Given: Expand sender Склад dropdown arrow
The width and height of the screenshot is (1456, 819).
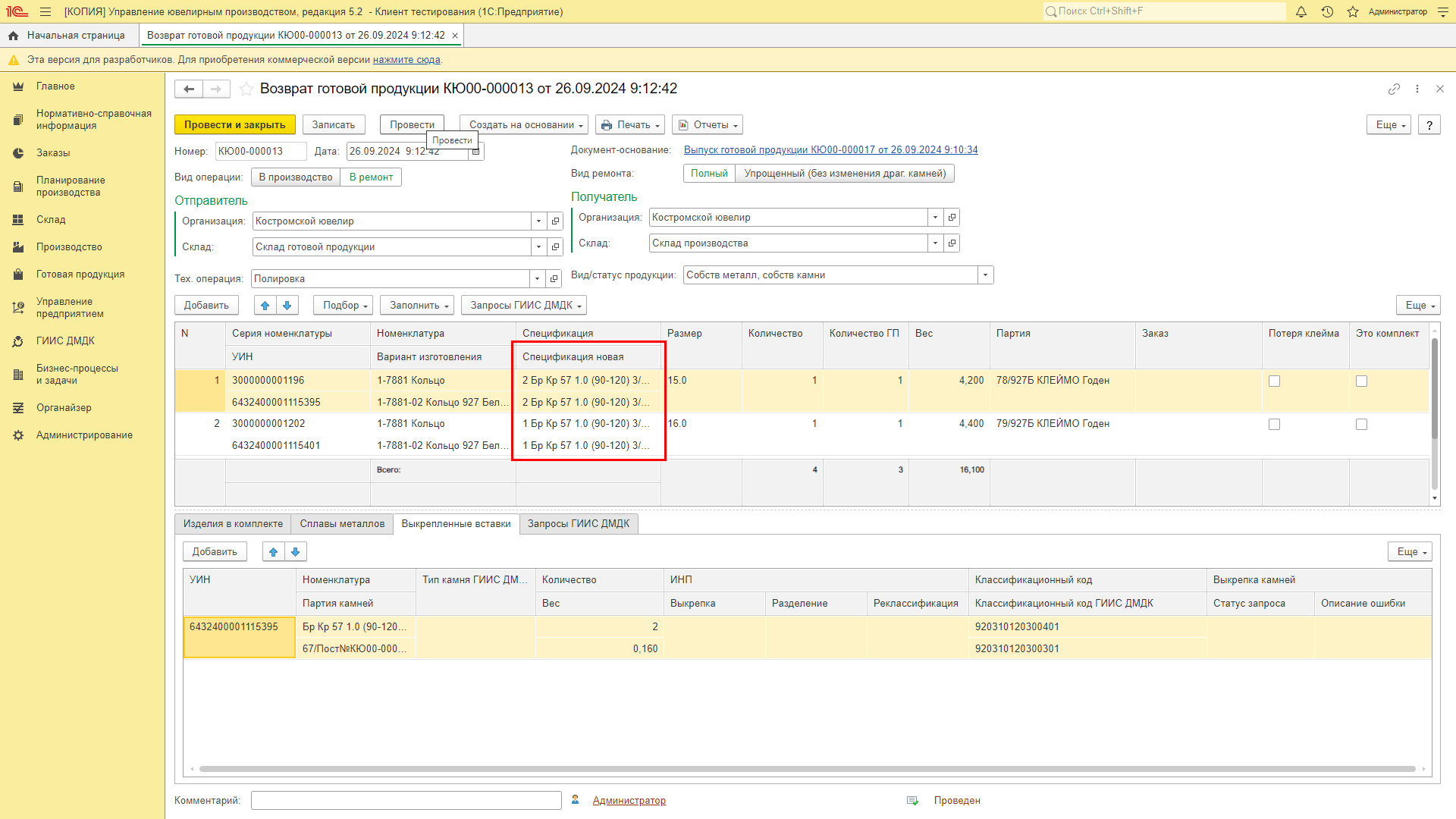Looking at the screenshot, I should click(539, 247).
